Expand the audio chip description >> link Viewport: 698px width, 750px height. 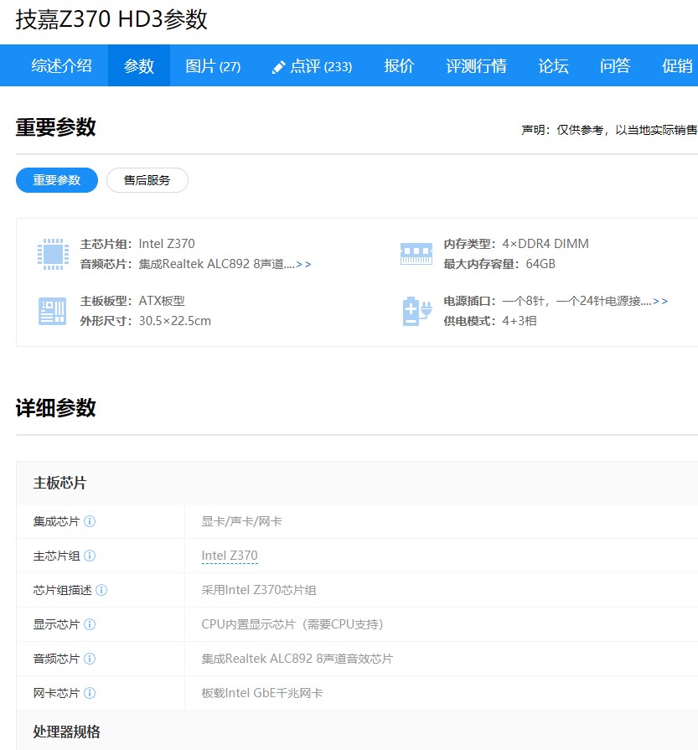[x=304, y=264]
